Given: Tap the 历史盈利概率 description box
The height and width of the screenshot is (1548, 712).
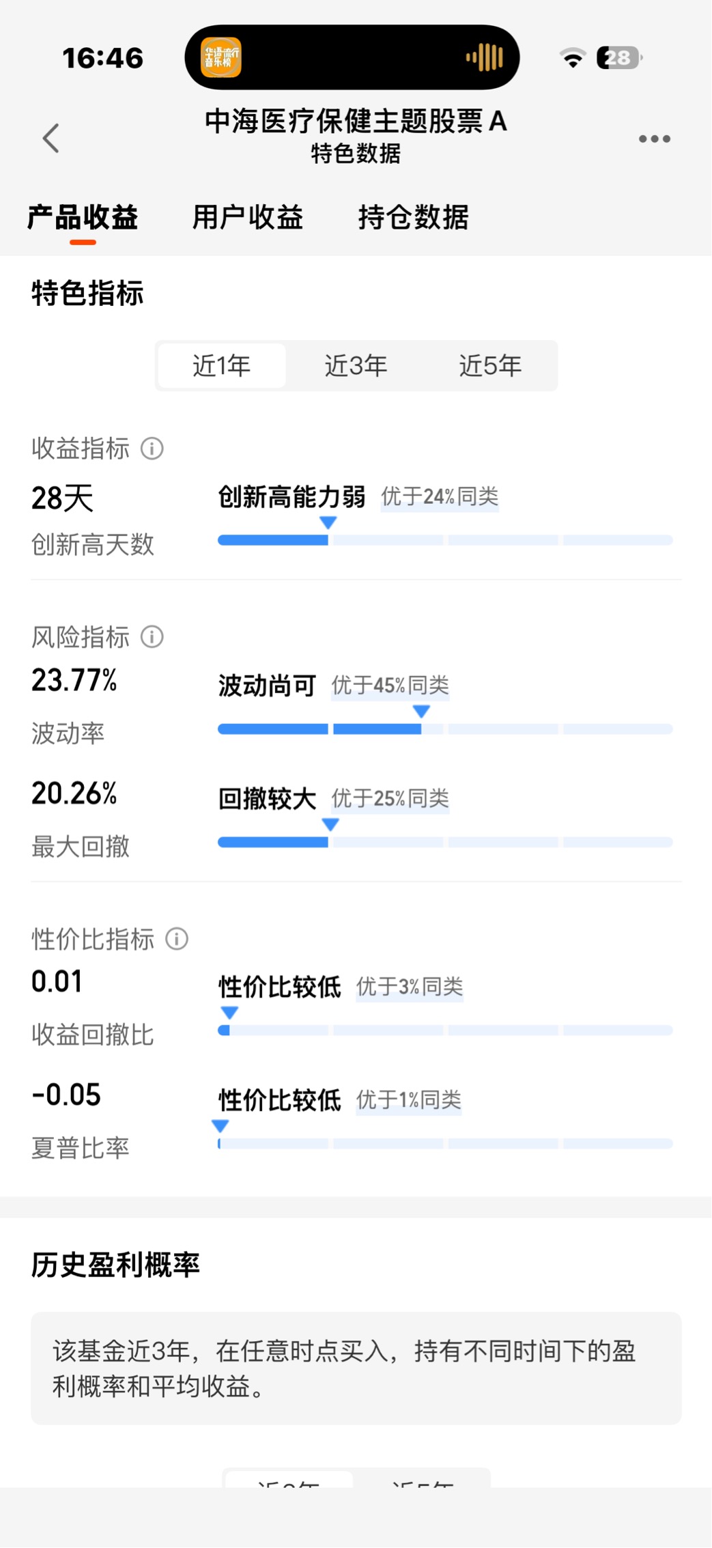Looking at the screenshot, I should coord(356,1368).
